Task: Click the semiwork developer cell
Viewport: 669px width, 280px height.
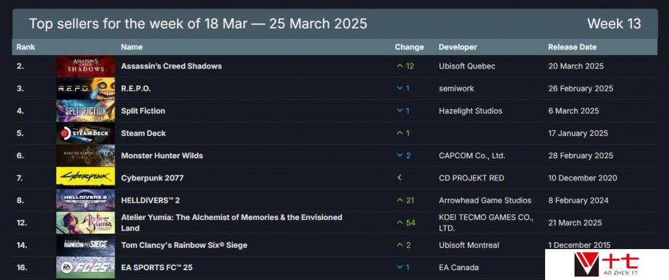Action: point(457,88)
